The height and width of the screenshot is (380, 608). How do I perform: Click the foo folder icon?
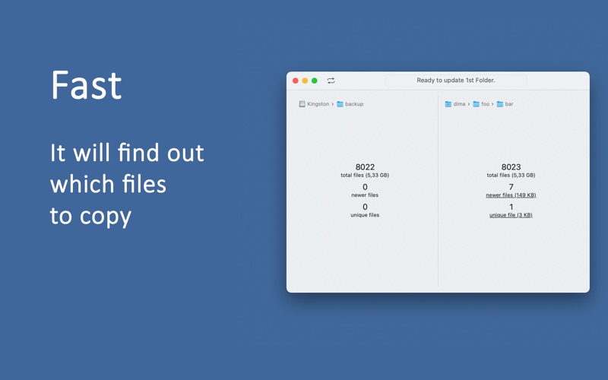click(477, 104)
